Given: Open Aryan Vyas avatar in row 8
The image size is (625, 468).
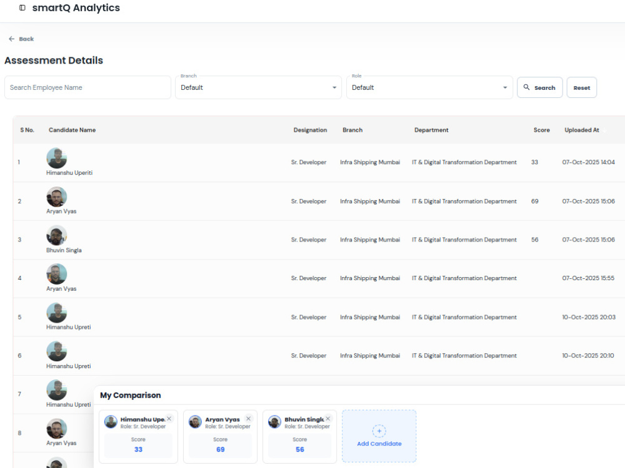Looking at the screenshot, I should click(x=57, y=428).
